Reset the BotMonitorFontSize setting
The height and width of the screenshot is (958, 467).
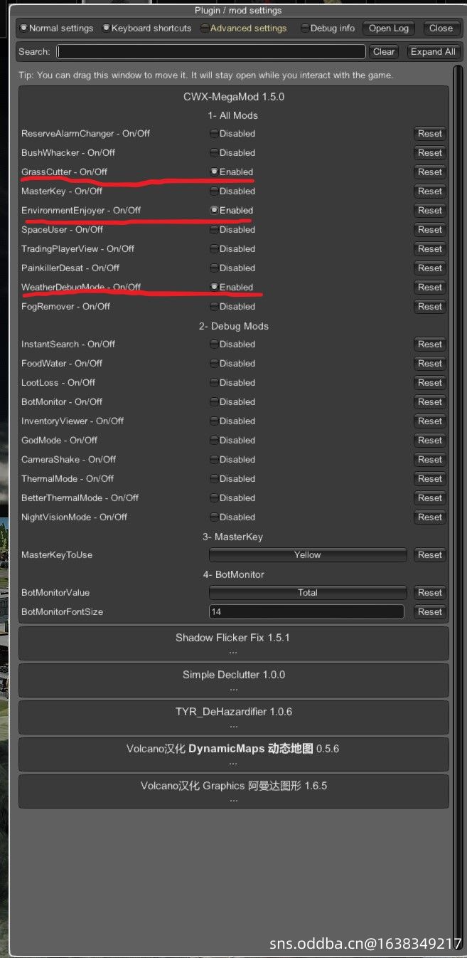(430, 612)
